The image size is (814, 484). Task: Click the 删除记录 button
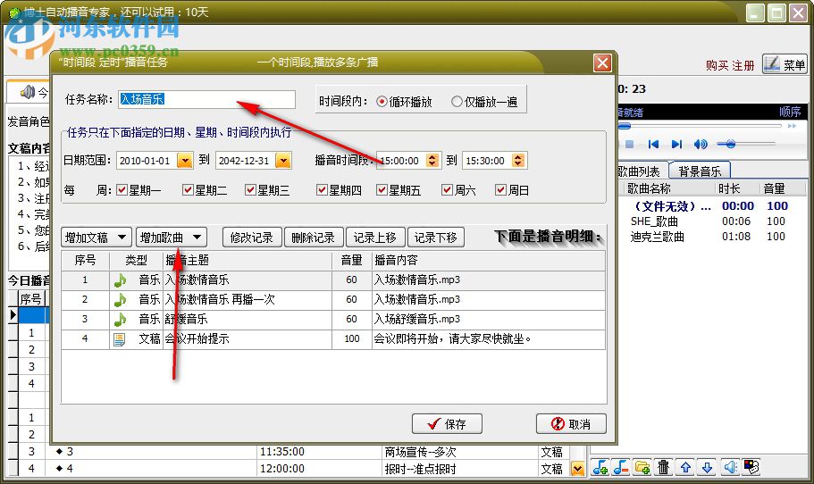coord(314,238)
